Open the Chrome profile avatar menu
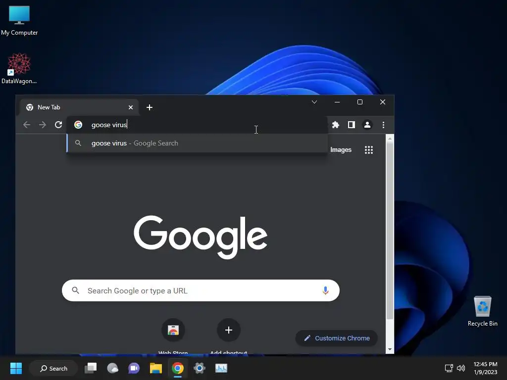This screenshot has height=380, width=507. click(367, 125)
